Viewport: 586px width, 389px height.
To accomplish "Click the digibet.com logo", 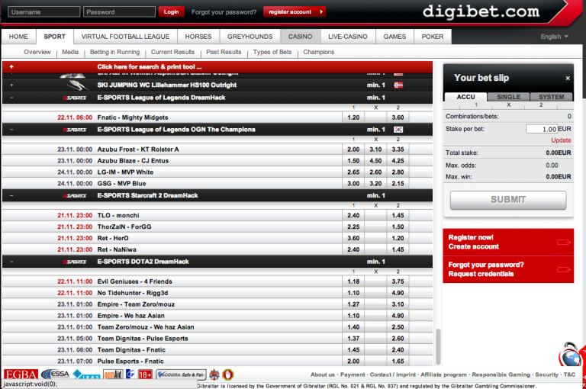I will coord(481,12).
